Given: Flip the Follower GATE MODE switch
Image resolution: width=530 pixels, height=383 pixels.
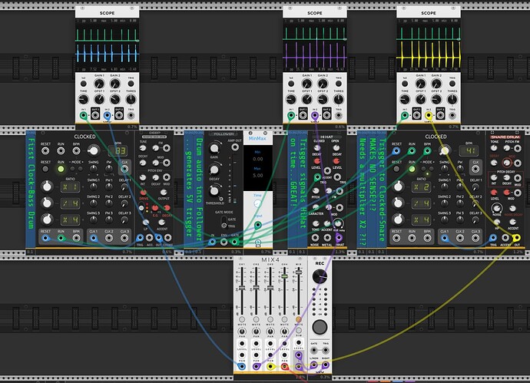Looking at the screenshot, I should coord(224,223).
